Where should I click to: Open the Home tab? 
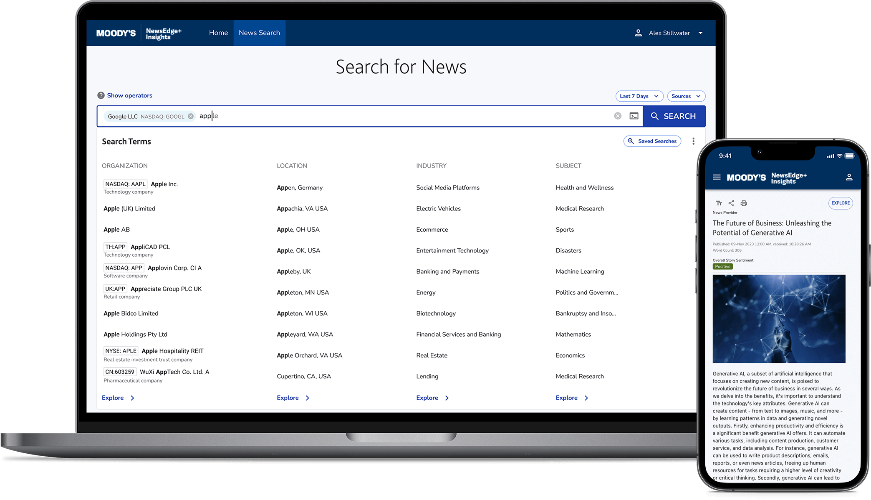pyautogui.click(x=218, y=33)
